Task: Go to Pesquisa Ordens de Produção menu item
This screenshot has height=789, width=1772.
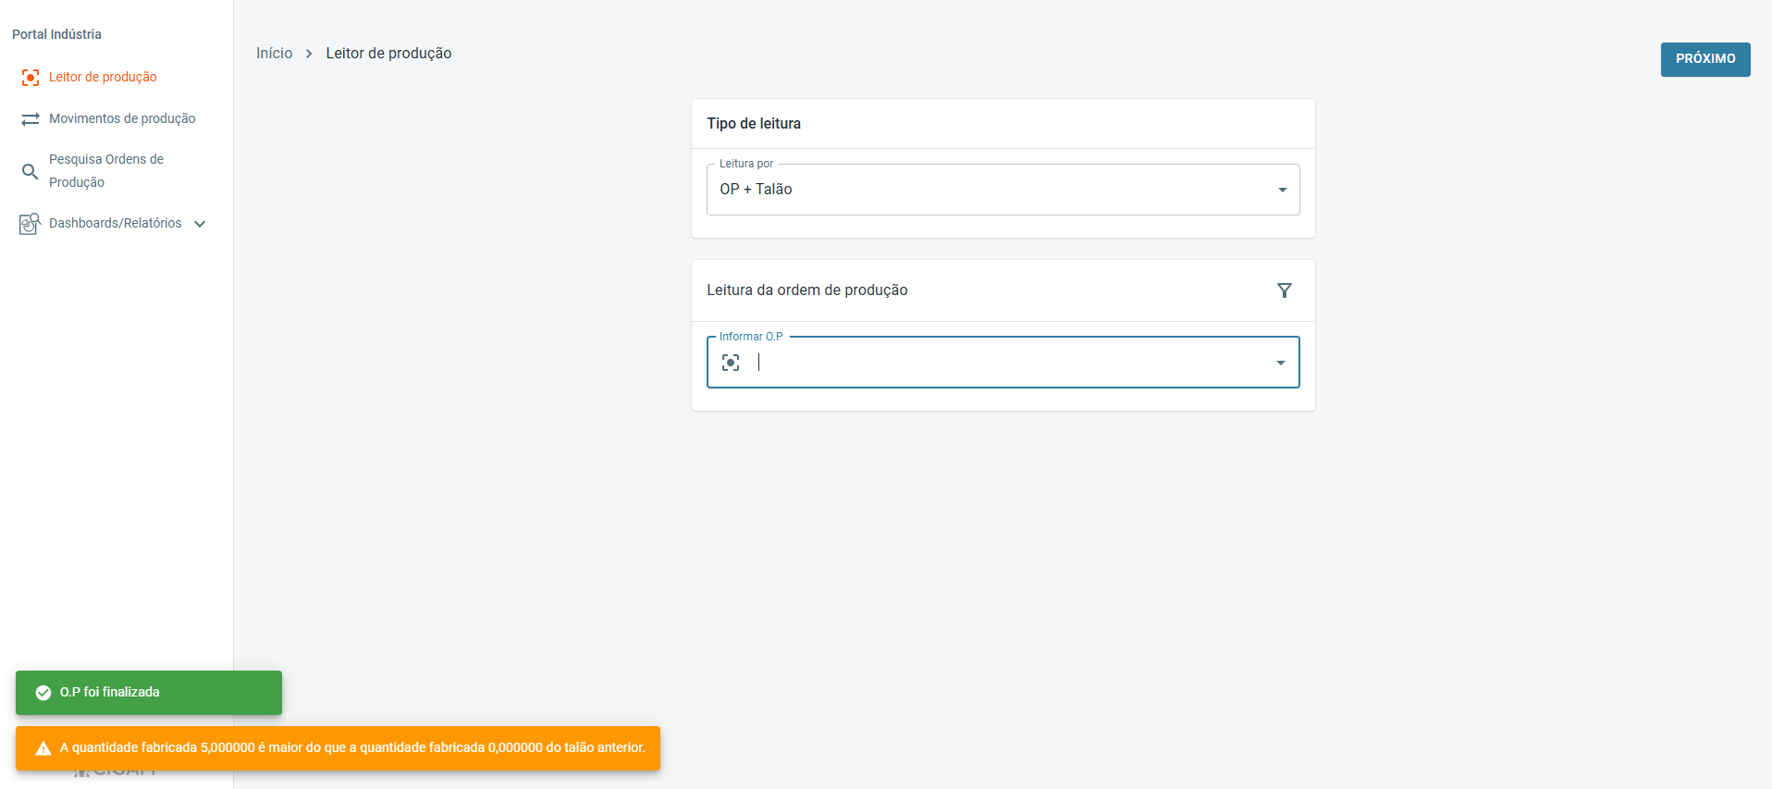Action: click(x=106, y=171)
